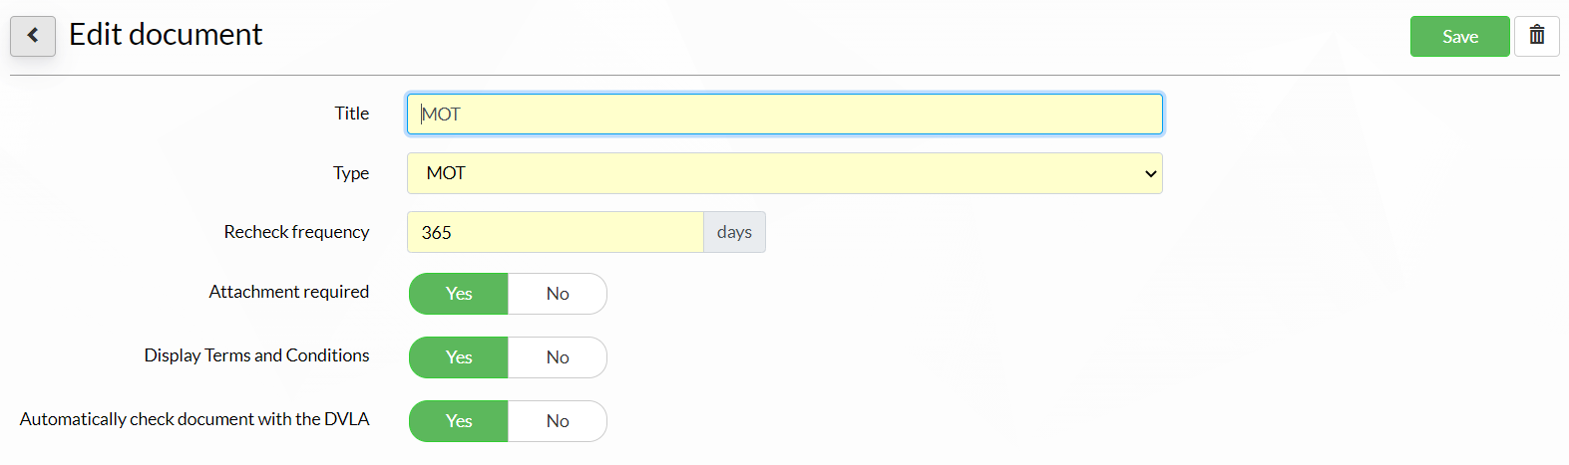The width and height of the screenshot is (1569, 465).
Task: Click the days unit addon label
Action: pyautogui.click(x=734, y=232)
